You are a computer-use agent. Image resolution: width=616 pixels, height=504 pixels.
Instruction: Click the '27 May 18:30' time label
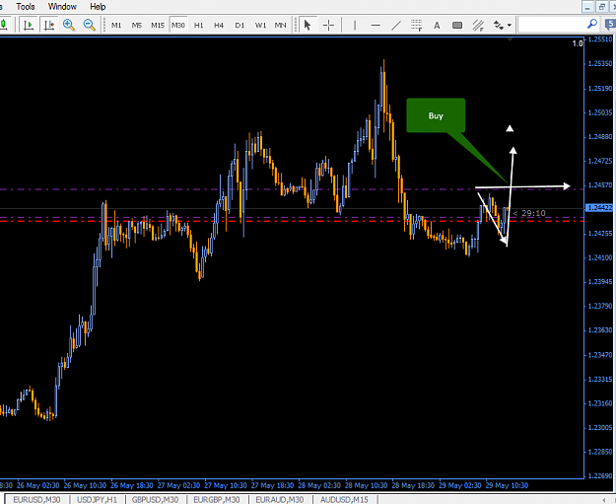[x=273, y=485]
